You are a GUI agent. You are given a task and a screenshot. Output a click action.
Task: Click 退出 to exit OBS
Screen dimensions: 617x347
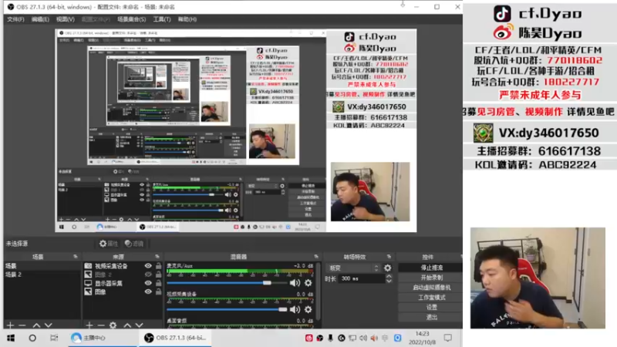coord(431,317)
